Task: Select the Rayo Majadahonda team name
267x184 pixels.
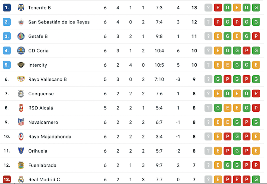Action: pyautogui.click(x=50, y=136)
